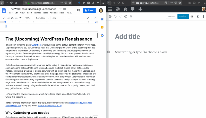Click the Docs vertical scrollbar thumb

point(97,35)
